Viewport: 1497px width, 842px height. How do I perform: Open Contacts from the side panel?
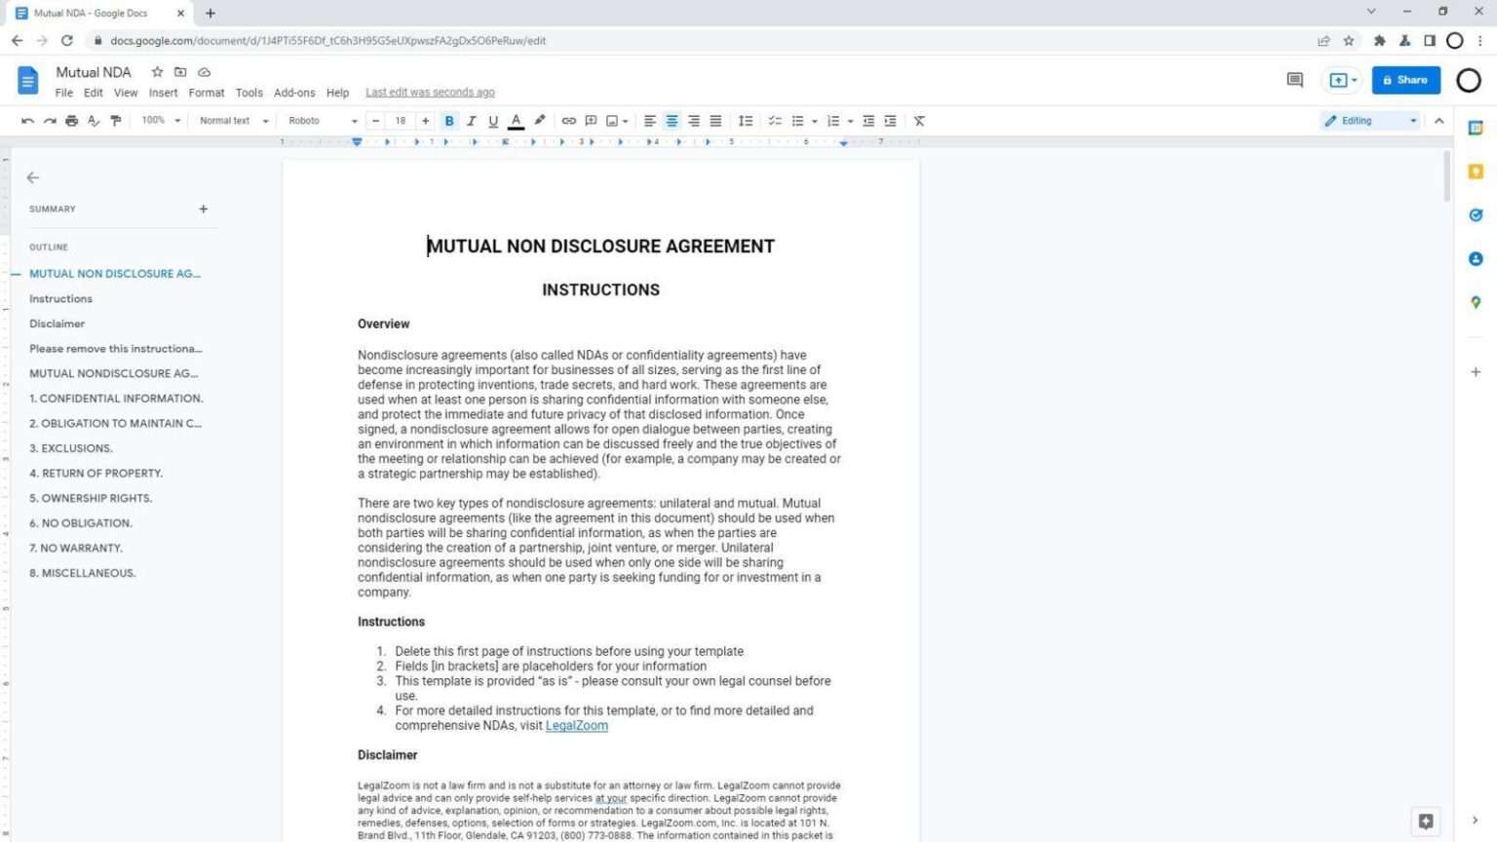[x=1476, y=258]
